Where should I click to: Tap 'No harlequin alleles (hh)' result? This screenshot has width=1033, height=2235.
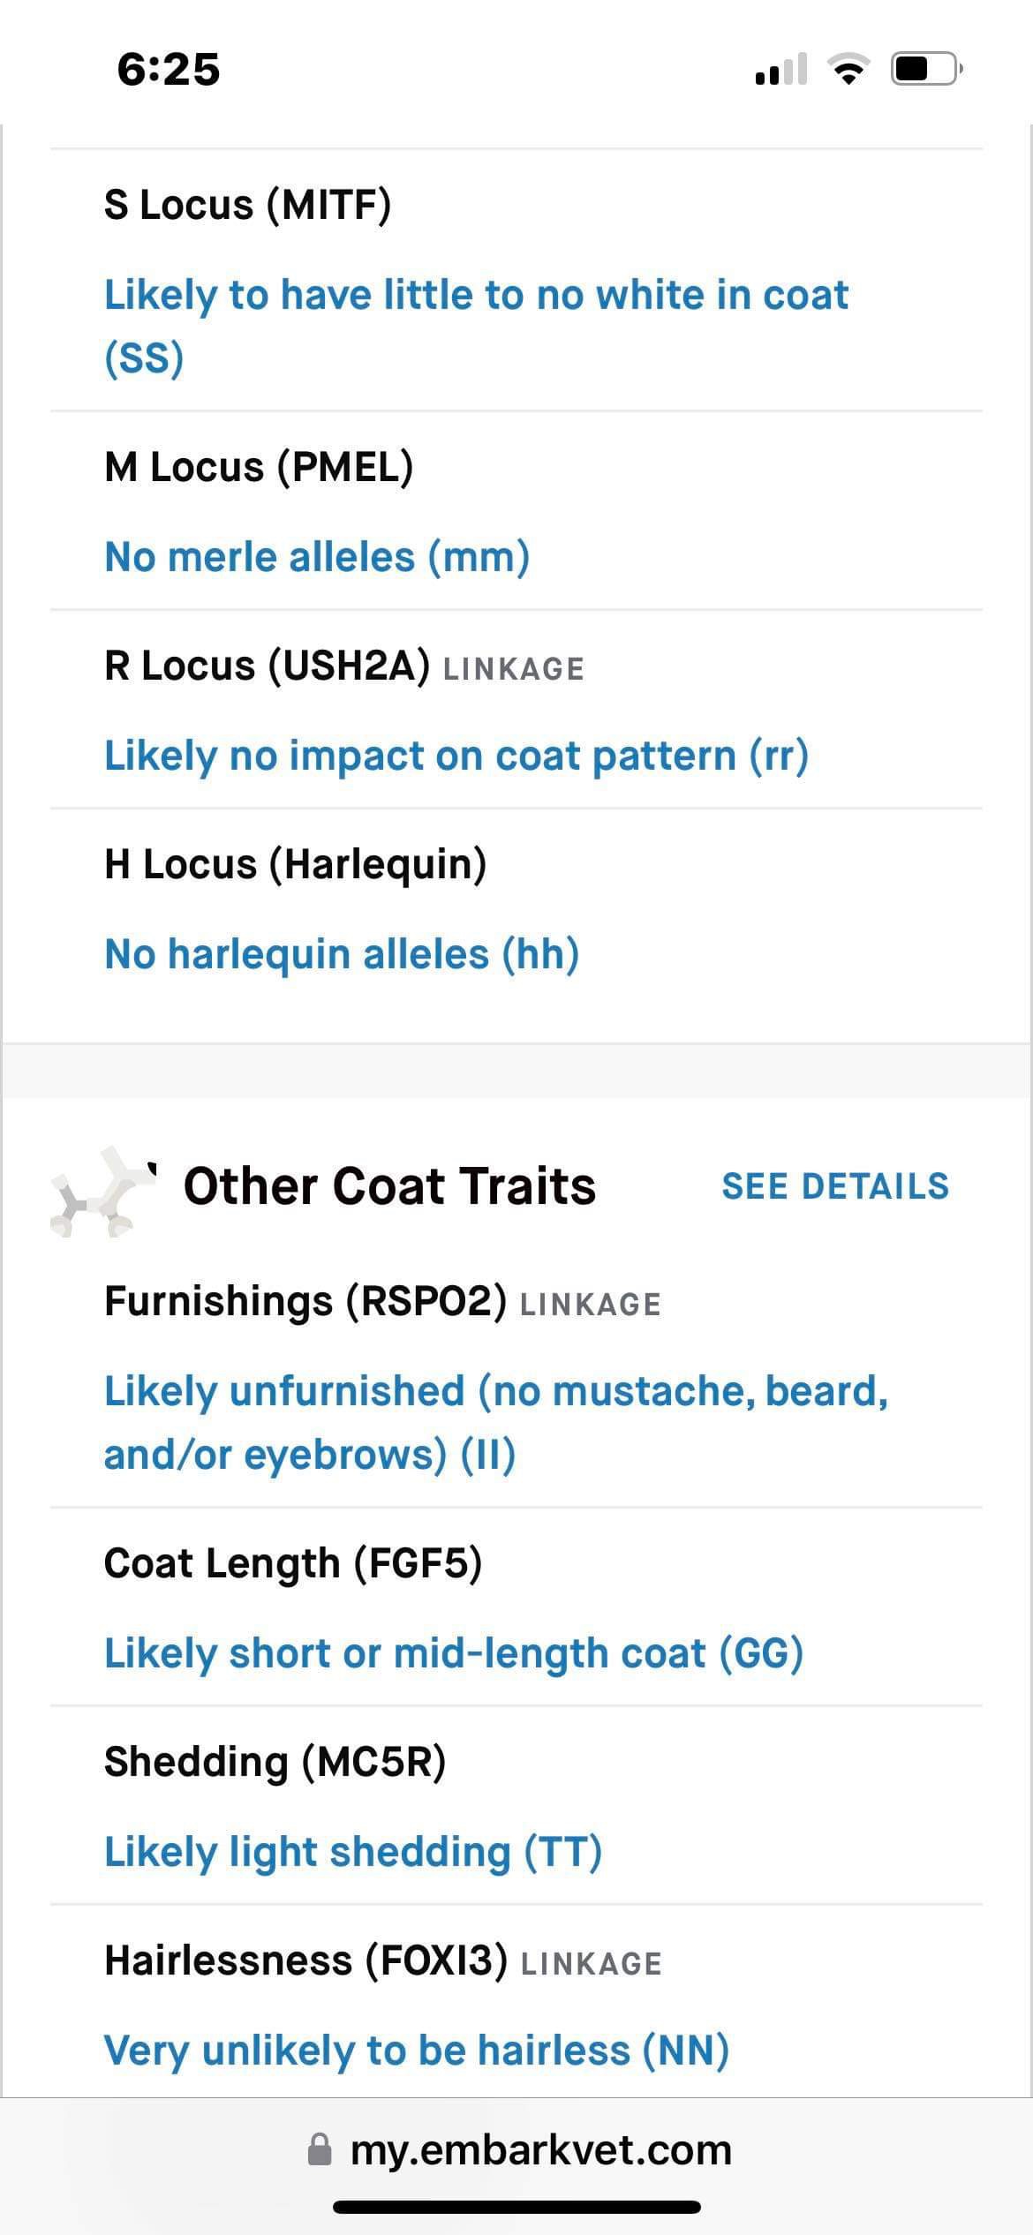(x=342, y=953)
